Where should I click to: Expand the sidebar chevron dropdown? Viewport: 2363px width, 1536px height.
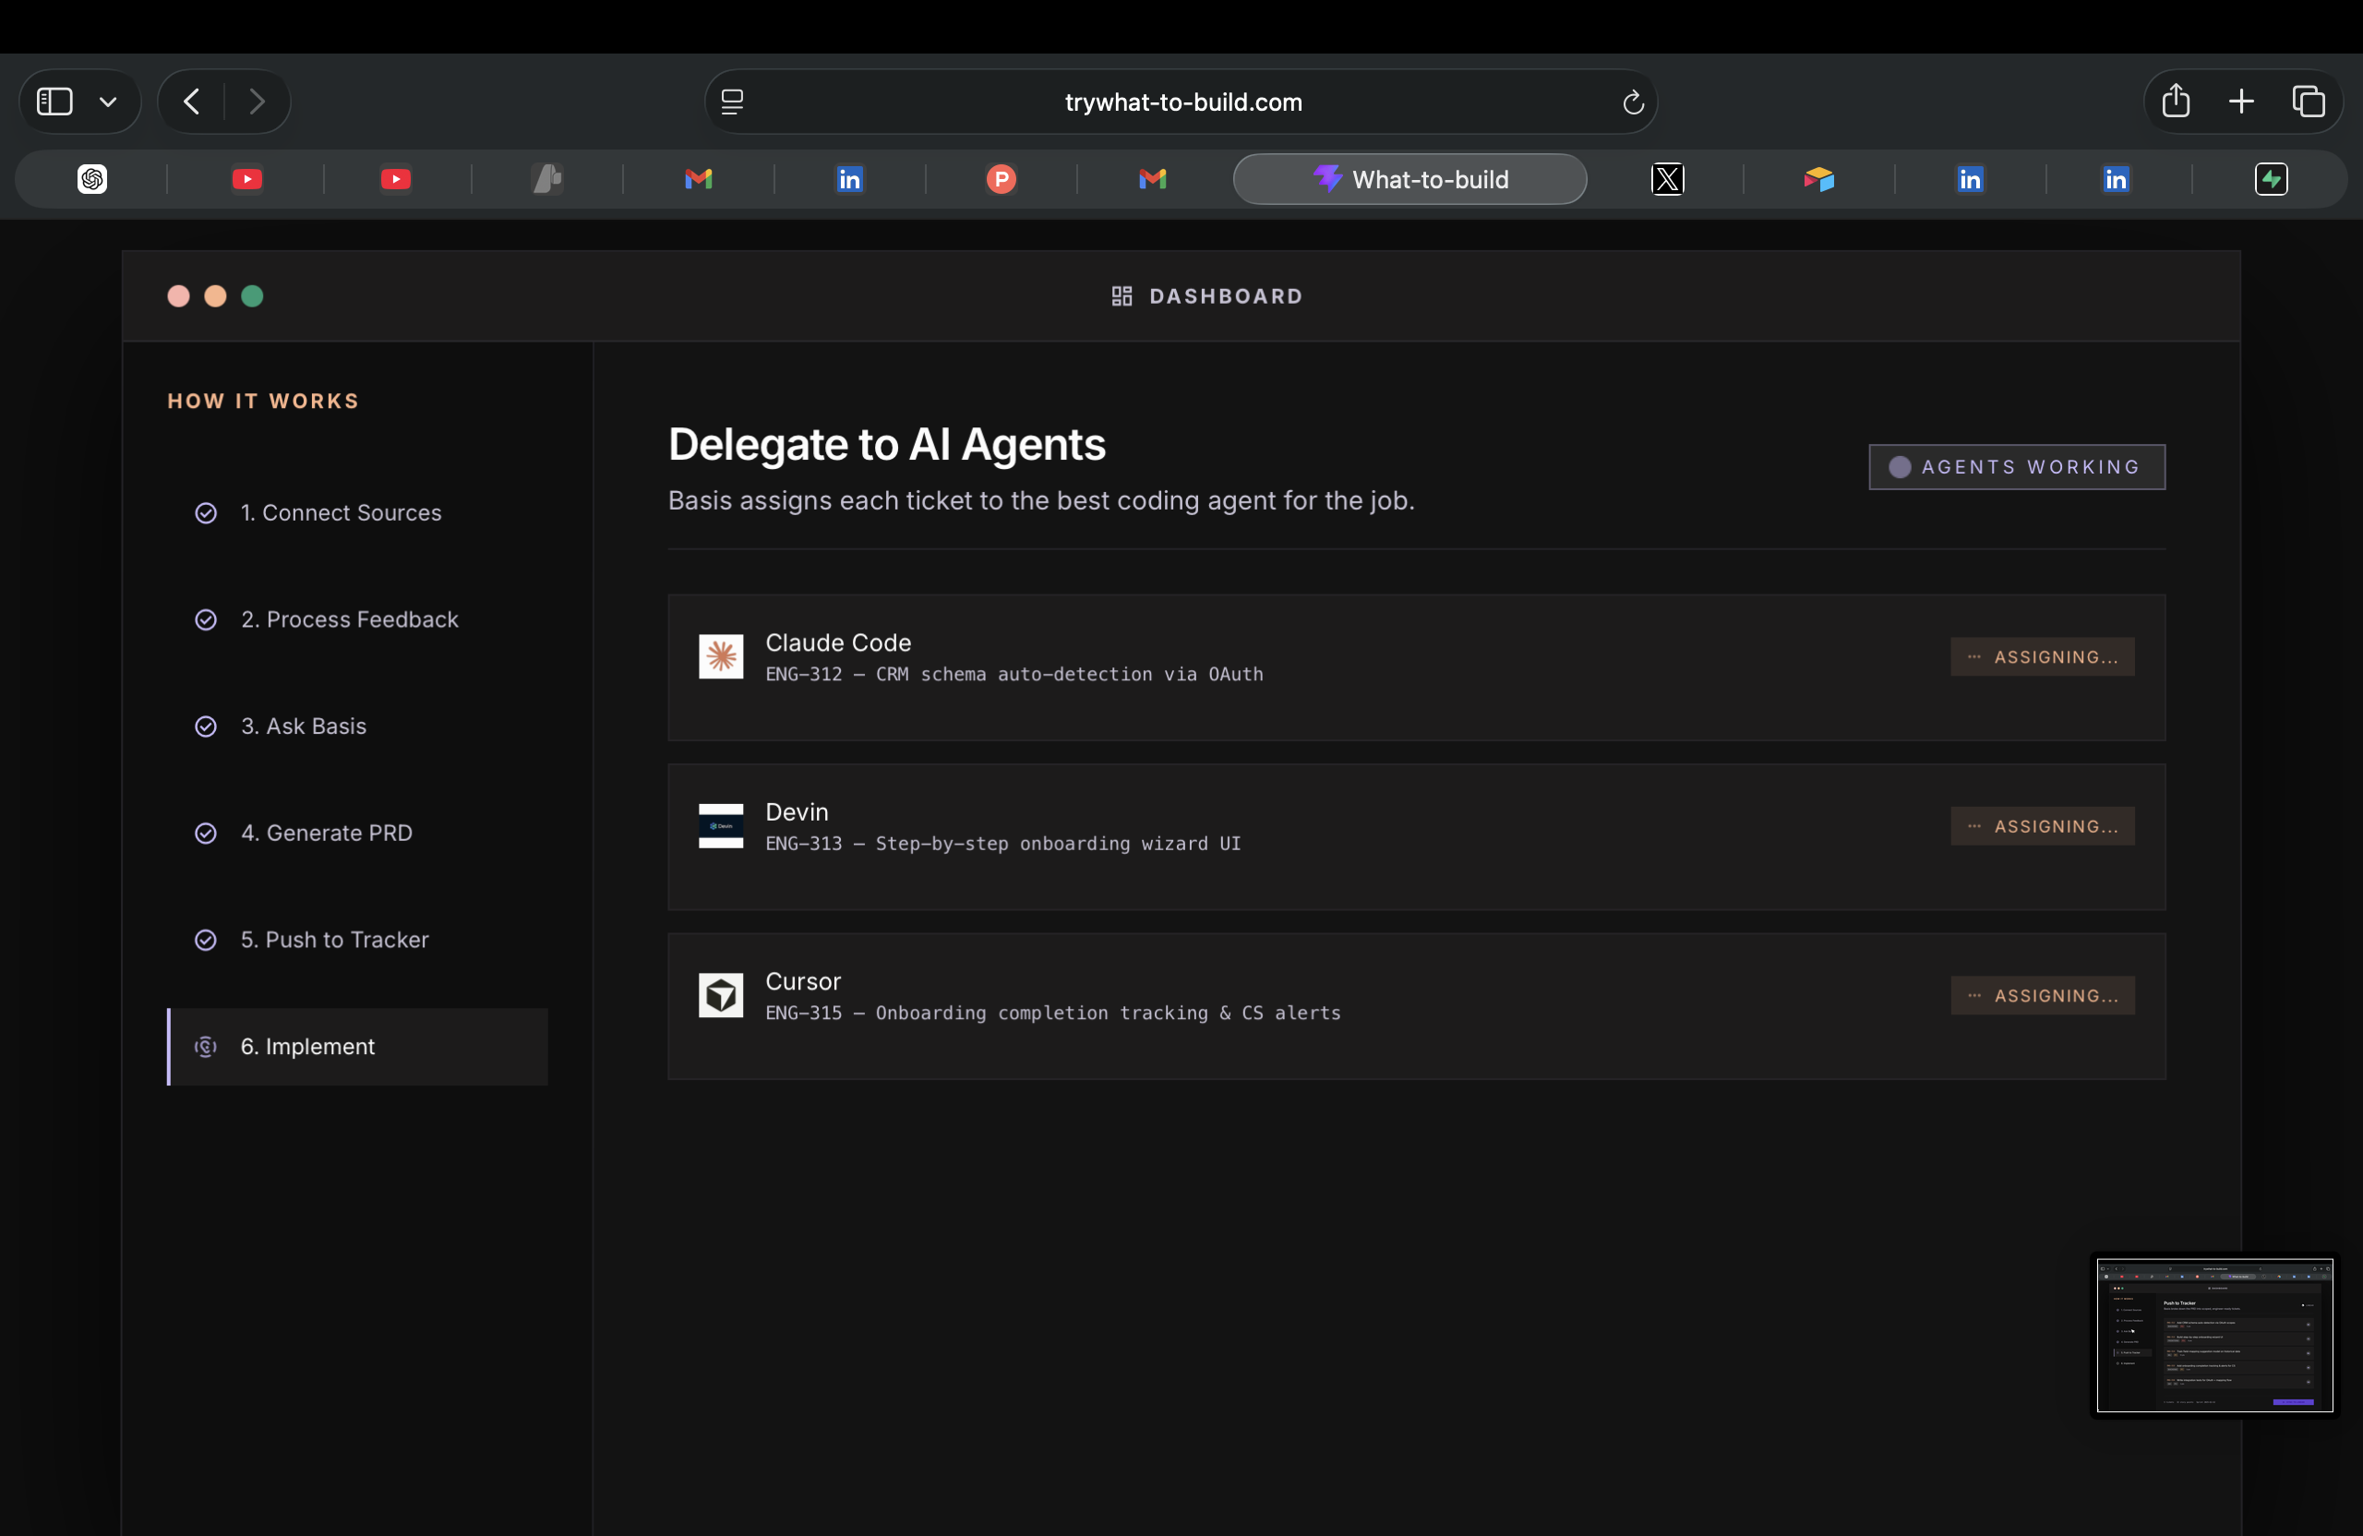click(108, 102)
